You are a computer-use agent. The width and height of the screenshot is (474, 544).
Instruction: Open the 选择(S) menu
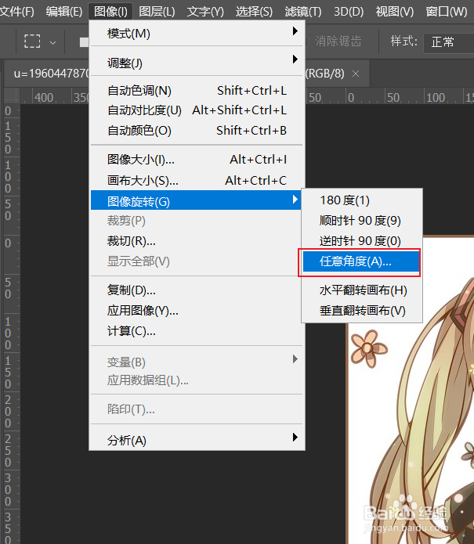coord(254,12)
